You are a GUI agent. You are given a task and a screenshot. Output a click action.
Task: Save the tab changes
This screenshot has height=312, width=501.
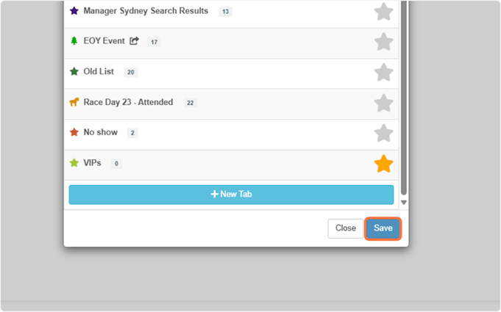click(383, 228)
